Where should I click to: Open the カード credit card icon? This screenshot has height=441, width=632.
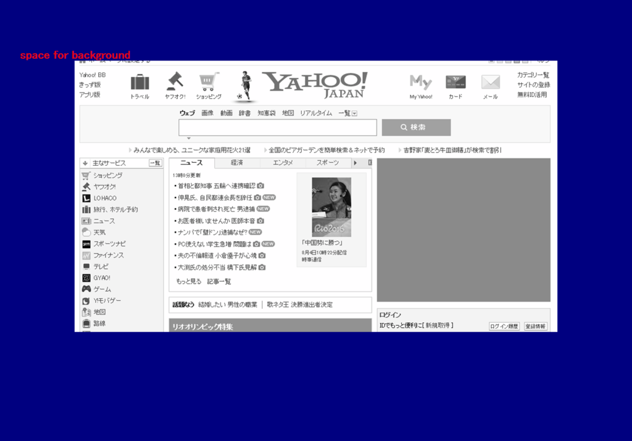(x=455, y=82)
